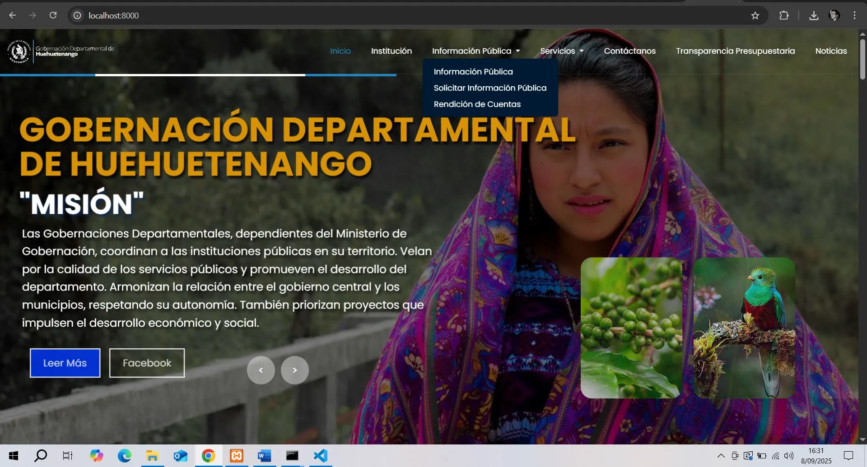Click the browser profile avatar

pyautogui.click(x=835, y=15)
